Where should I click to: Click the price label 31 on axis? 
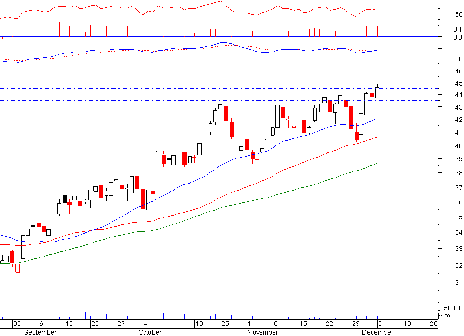[x=458, y=283]
